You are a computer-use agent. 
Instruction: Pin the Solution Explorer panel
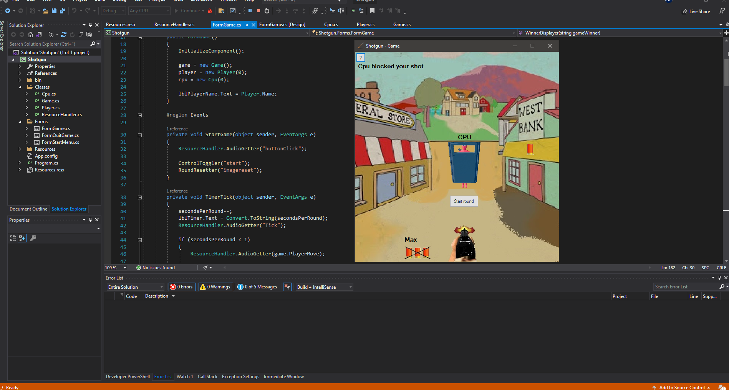pos(90,25)
